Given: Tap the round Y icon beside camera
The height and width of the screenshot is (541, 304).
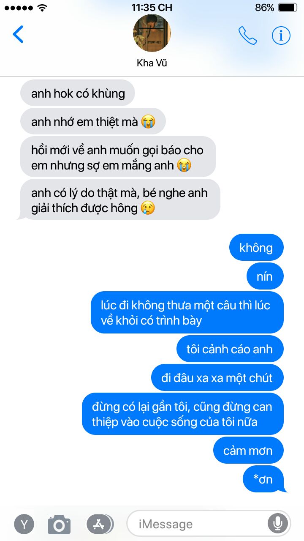Looking at the screenshot, I should pos(24,525).
